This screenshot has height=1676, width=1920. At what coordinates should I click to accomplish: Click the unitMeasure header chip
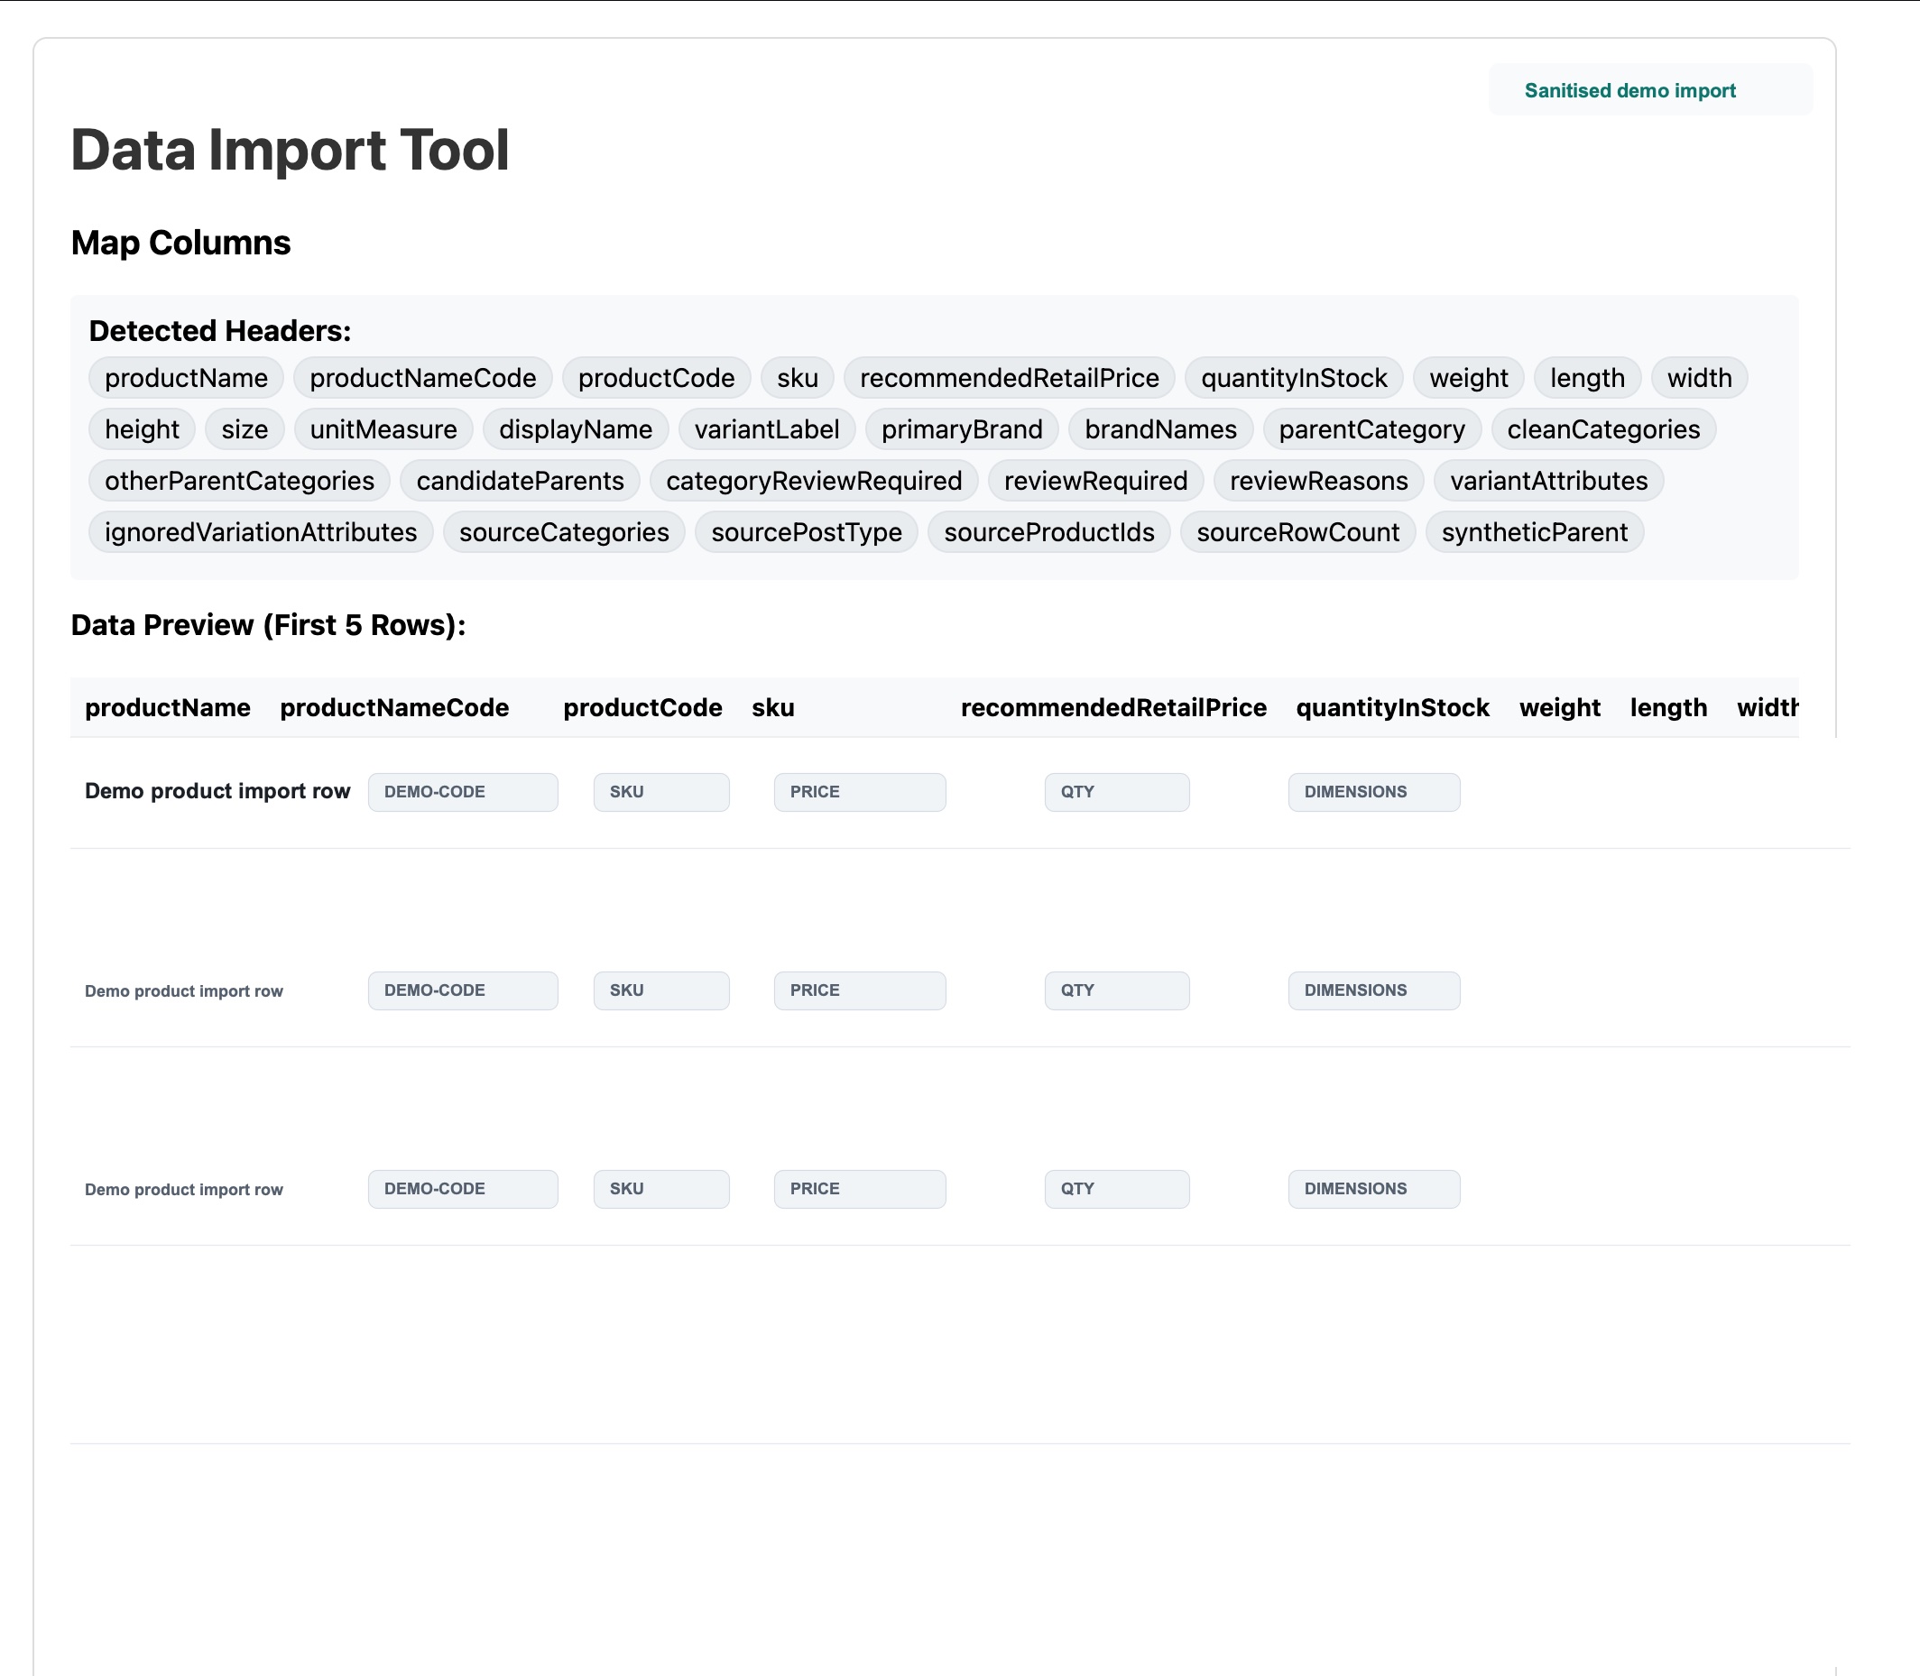383,429
